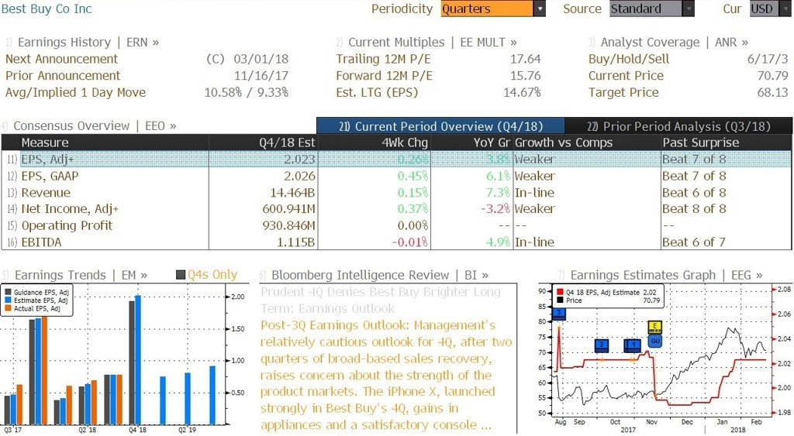794x436 pixels.
Task: Click the blue GU guidance marker
Action: 655,341
